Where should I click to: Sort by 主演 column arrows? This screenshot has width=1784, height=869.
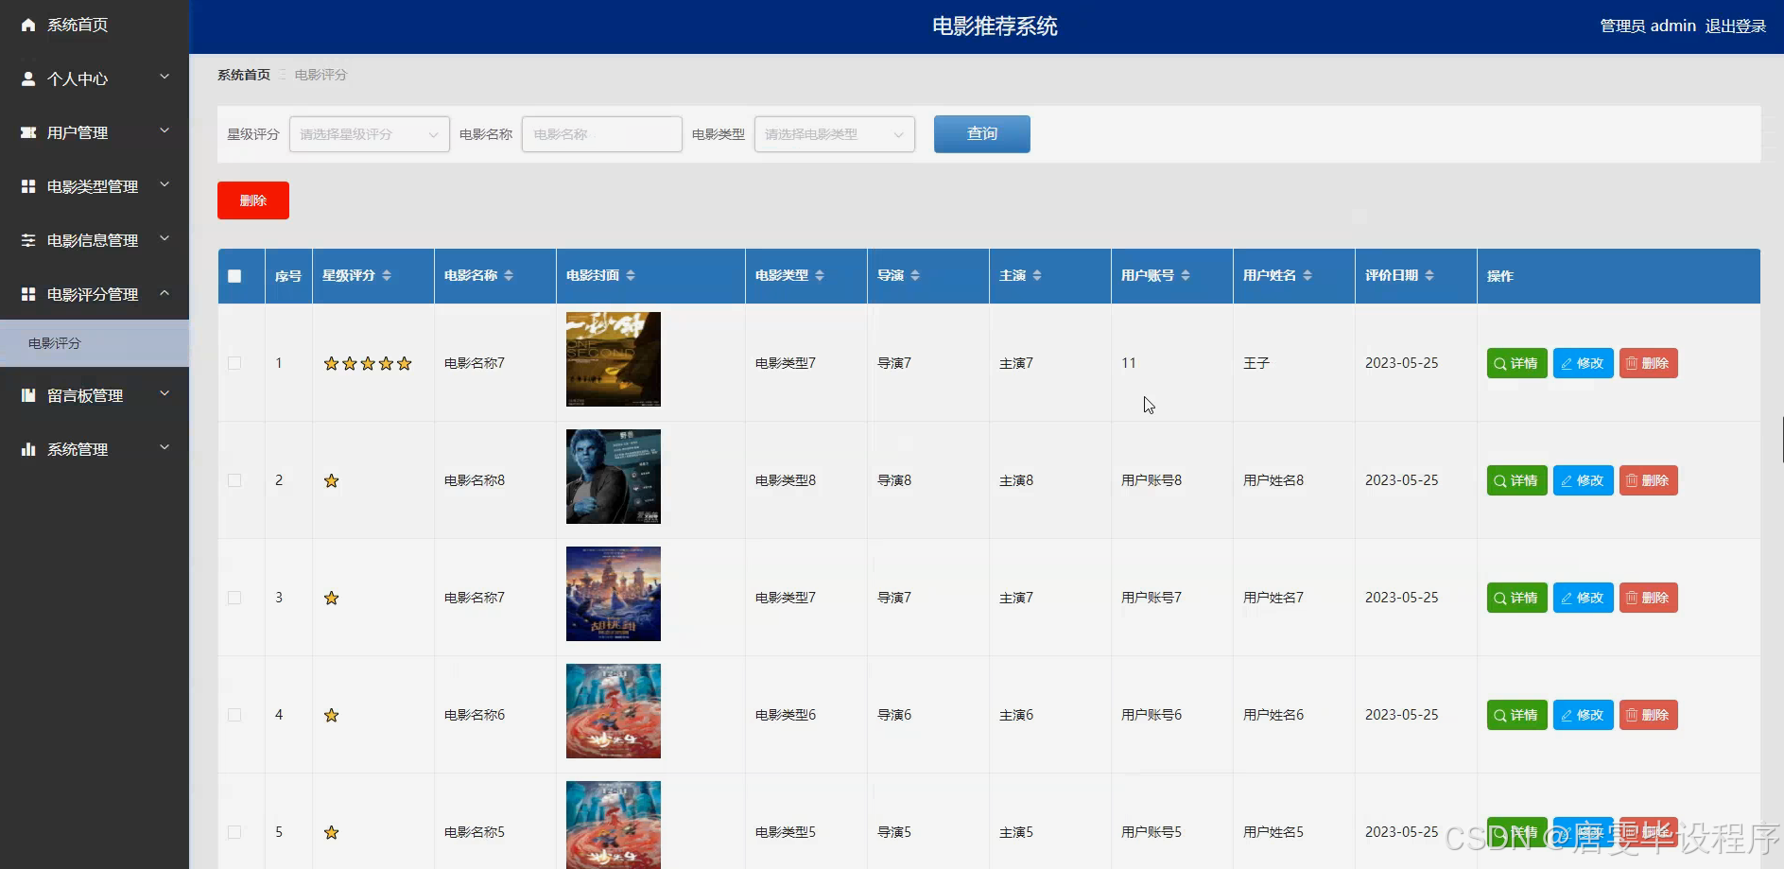(1037, 275)
